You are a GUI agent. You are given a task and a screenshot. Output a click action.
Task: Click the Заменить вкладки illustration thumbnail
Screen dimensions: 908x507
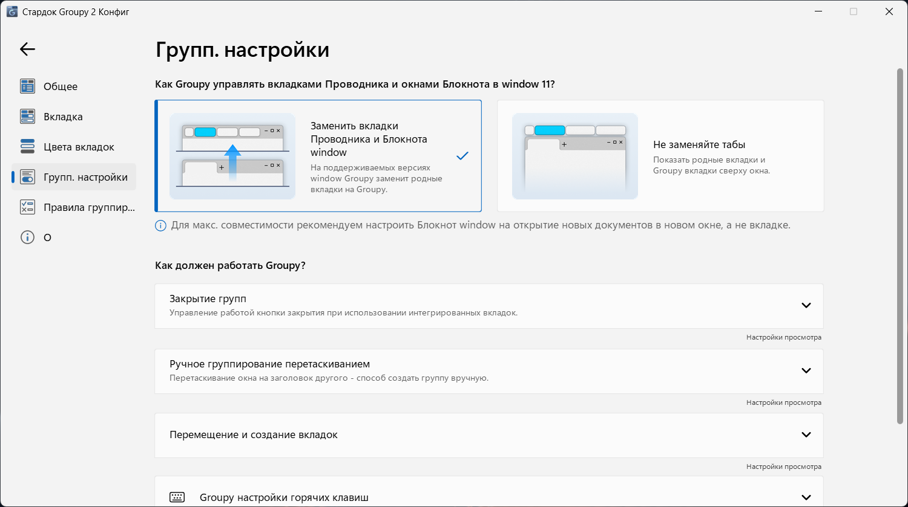[232, 156]
